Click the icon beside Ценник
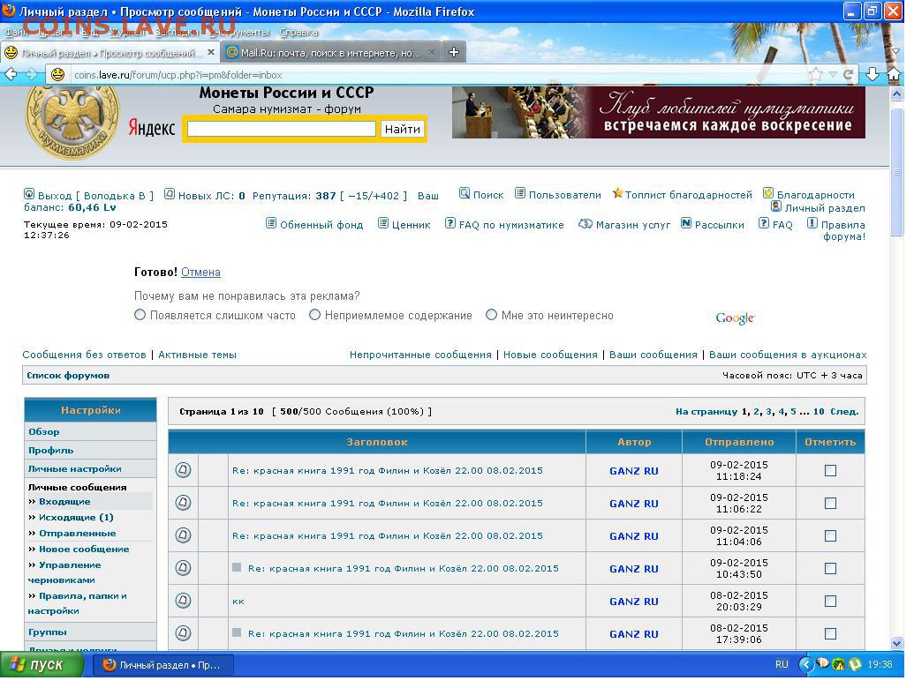 click(383, 223)
